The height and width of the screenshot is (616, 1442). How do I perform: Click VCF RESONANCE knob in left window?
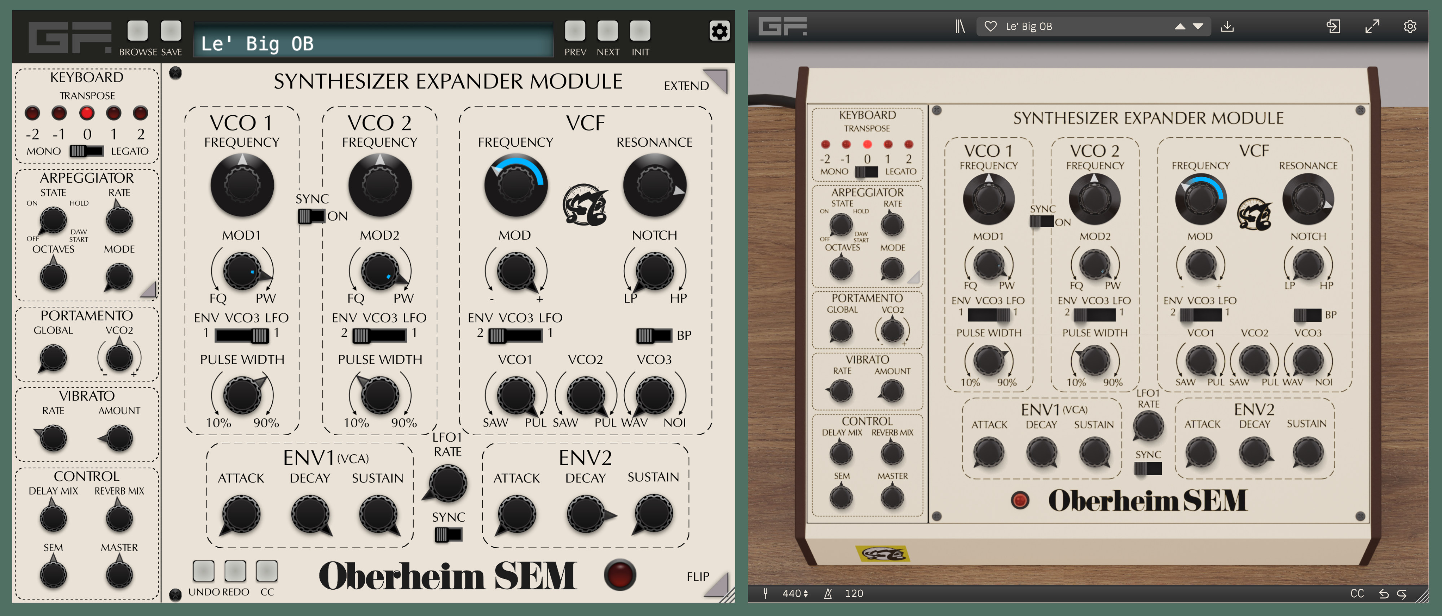coord(654,186)
